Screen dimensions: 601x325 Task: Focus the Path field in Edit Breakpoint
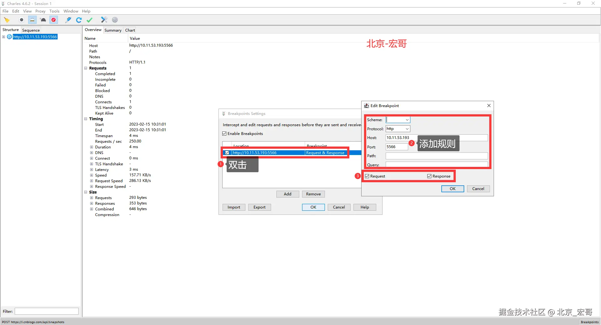437,156
